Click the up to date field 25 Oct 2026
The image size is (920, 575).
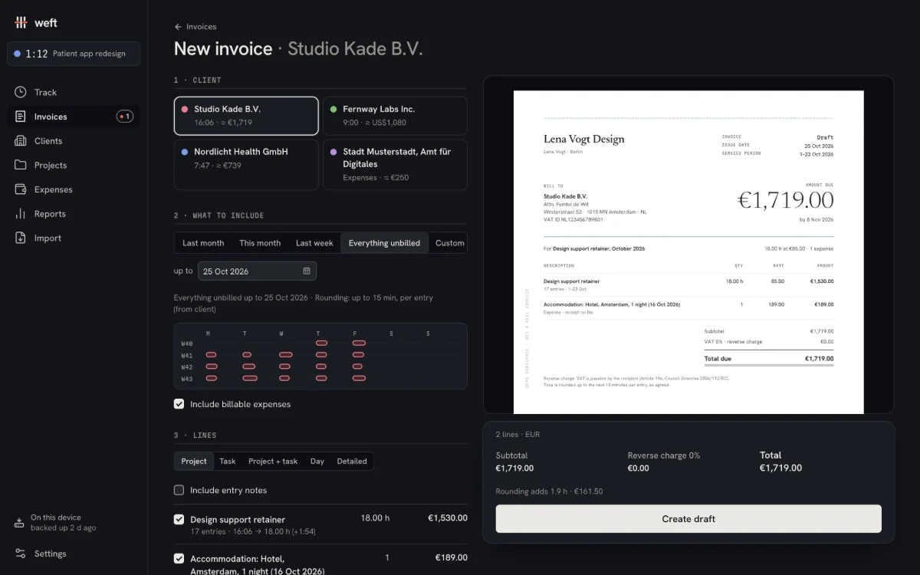[x=257, y=271]
